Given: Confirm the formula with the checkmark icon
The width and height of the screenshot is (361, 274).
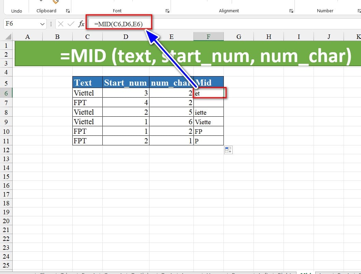Looking at the screenshot, I should [x=71, y=24].
